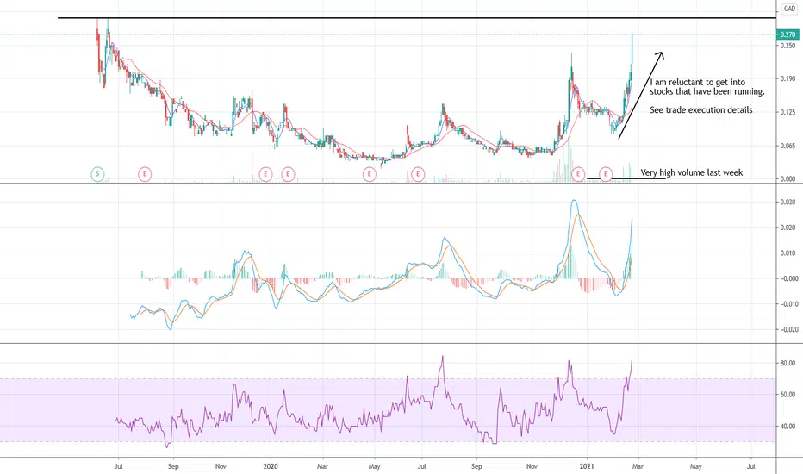803x474 pixels.
Task: Click the green S split marker icon
Action: 97,174
